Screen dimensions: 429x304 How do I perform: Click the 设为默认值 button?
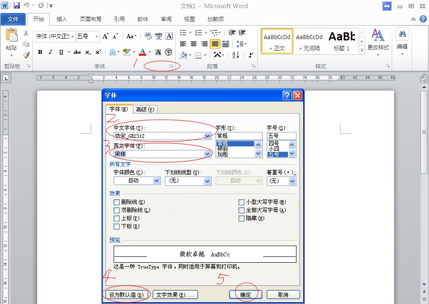(x=126, y=295)
